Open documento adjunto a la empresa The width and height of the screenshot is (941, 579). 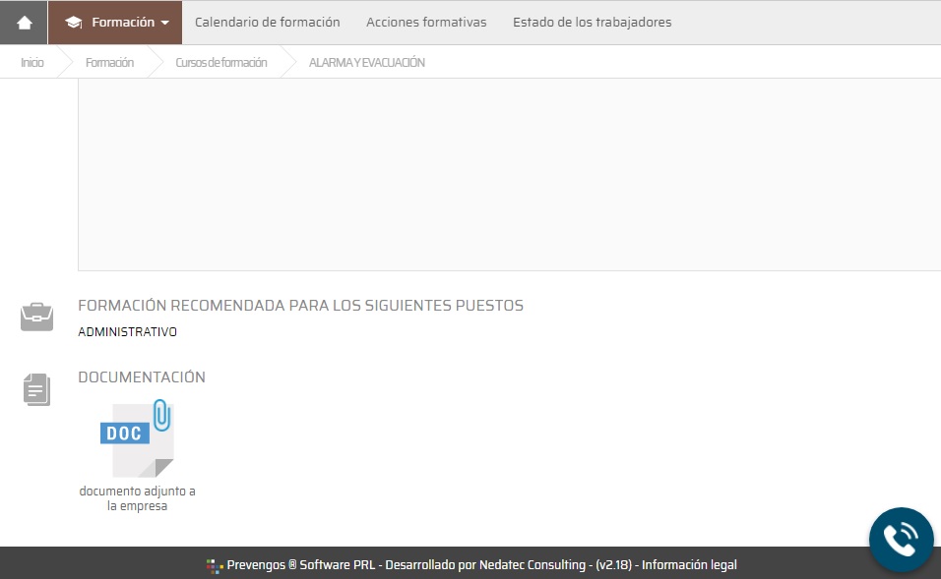coord(137,498)
